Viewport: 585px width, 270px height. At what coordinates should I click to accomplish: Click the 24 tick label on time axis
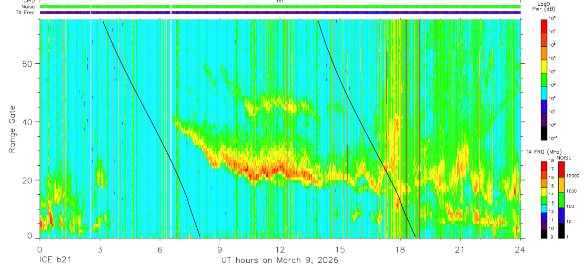(x=520, y=250)
